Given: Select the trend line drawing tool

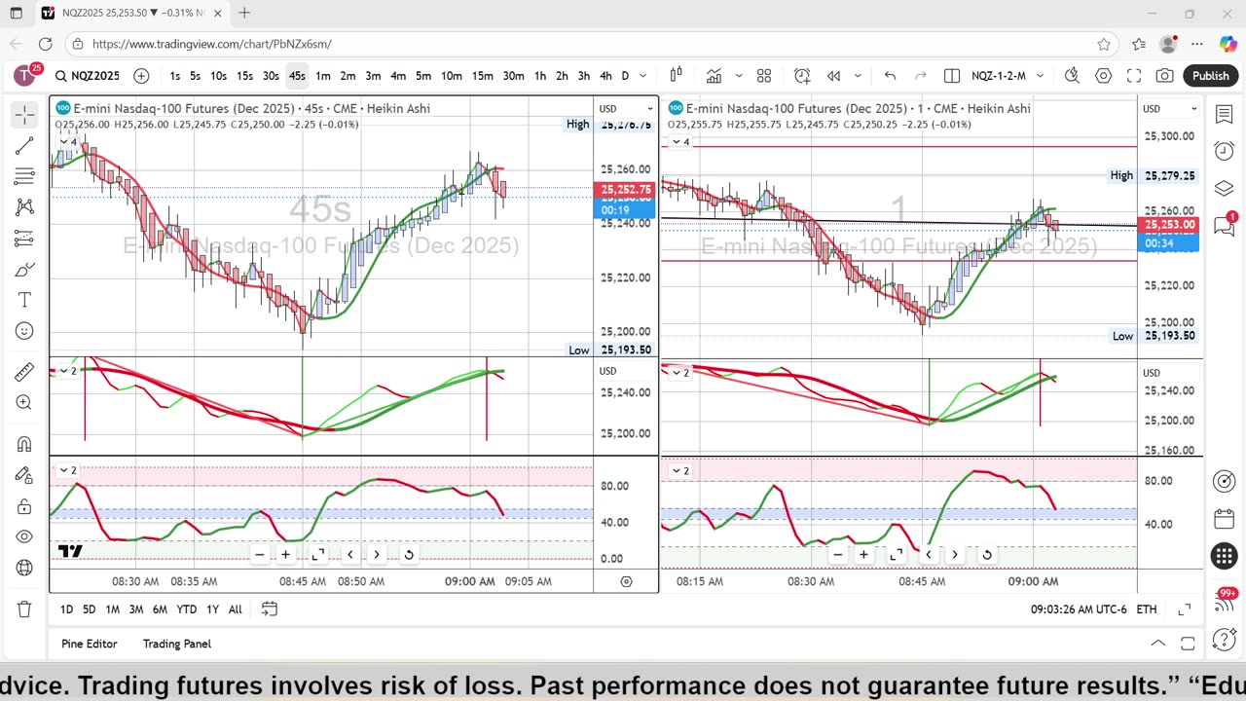Looking at the screenshot, I should [24, 145].
